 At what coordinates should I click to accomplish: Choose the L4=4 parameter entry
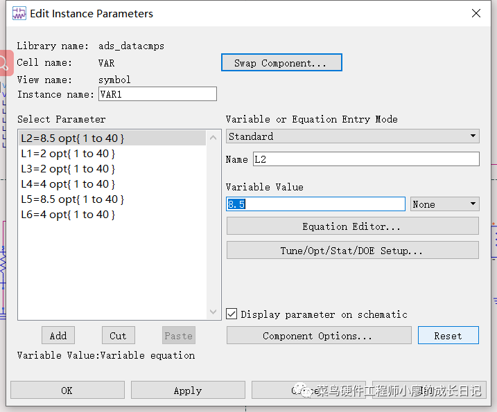click(x=68, y=184)
